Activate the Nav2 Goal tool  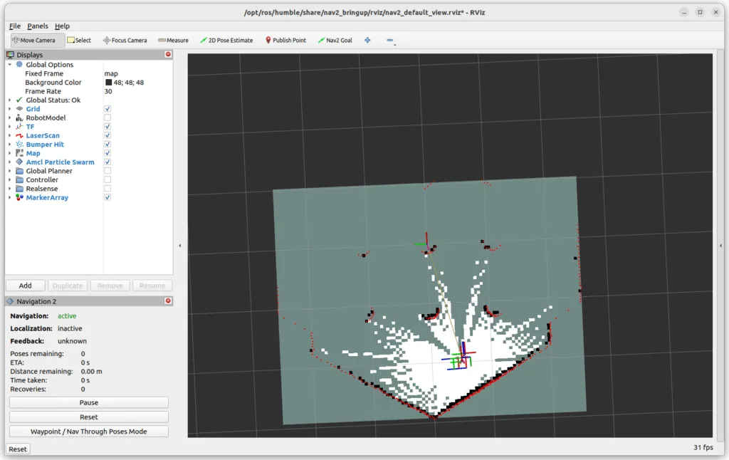335,41
